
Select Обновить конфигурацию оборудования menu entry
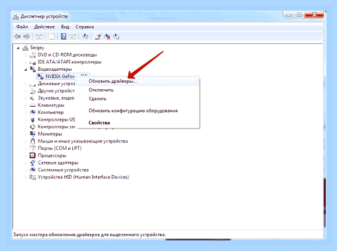[x=138, y=111]
